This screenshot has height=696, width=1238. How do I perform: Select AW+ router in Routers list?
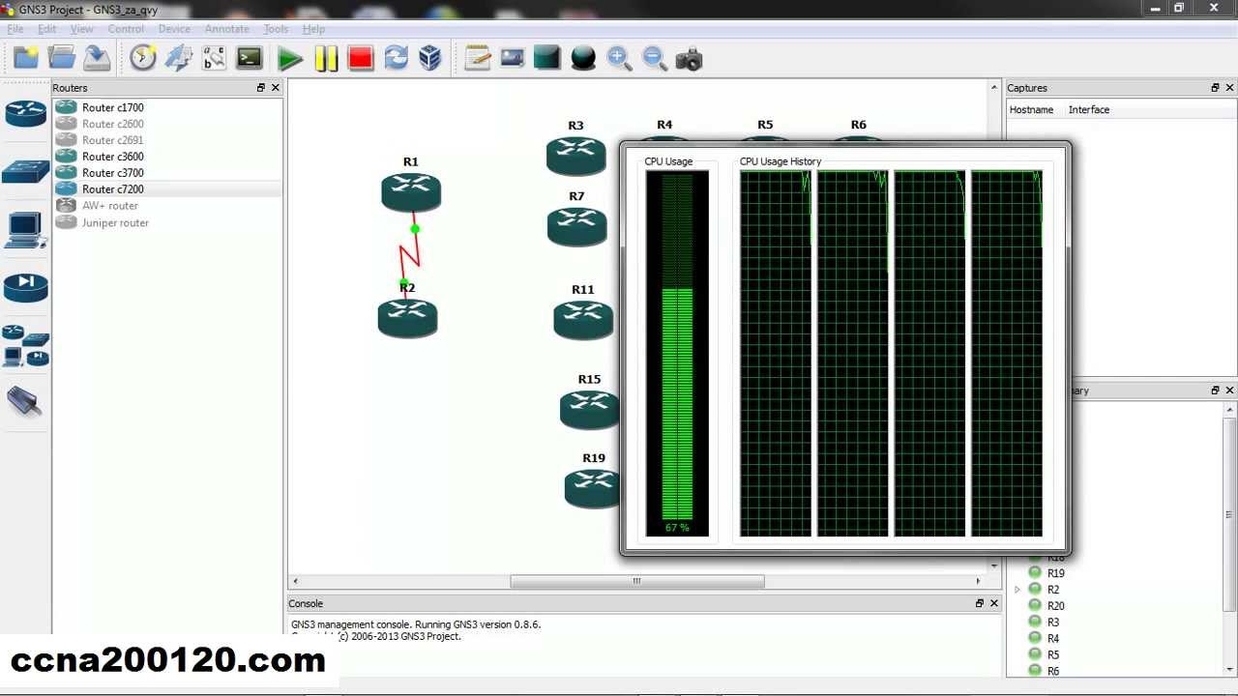(166, 206)
